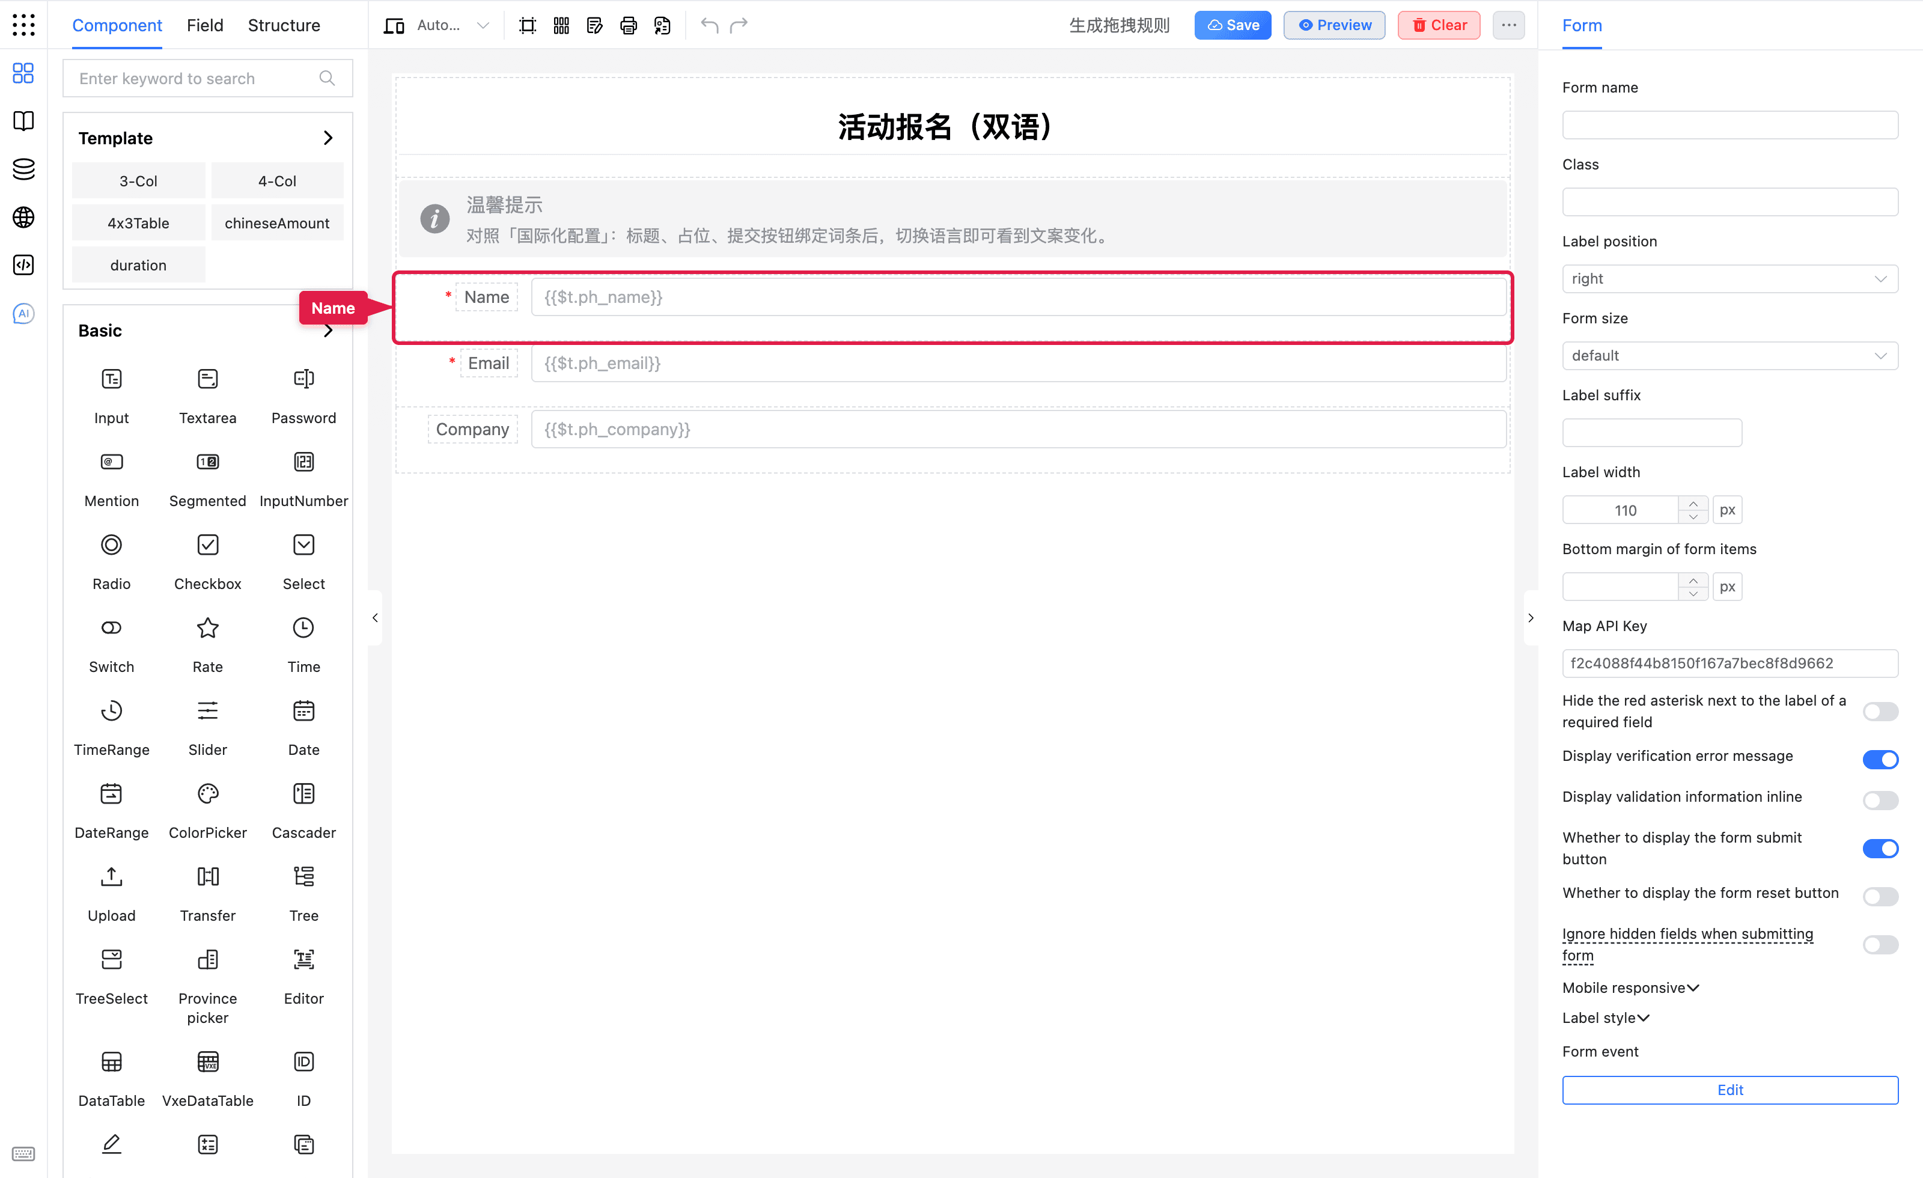Select the Tree component icon
This screenshot has height=1178, width=1923.
coord(303,876)
